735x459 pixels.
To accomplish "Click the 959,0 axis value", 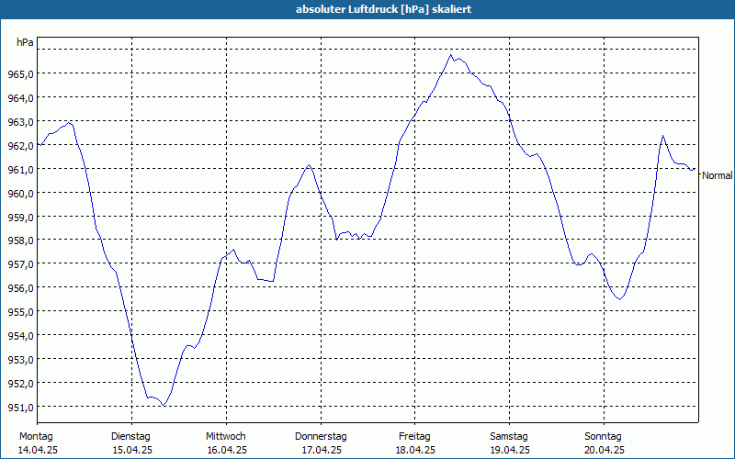I will click(20, 217).
